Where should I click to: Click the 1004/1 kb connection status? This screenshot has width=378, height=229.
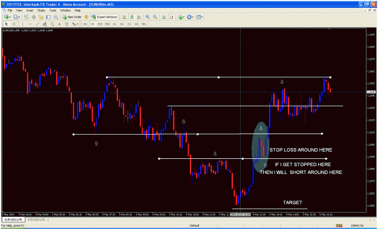(x=357, y=225)
